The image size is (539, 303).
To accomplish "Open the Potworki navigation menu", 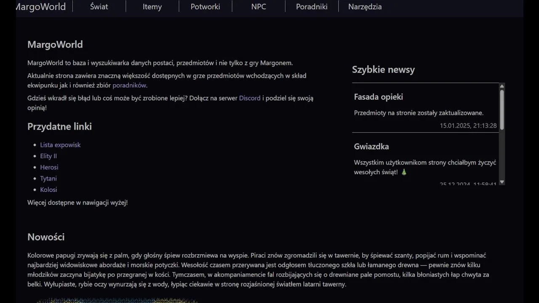I will 205,7.
